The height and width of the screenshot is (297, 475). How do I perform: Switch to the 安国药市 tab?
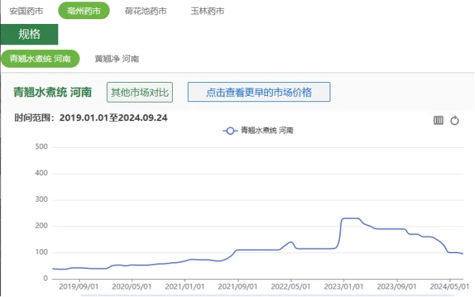pyautogui.click(x=26, y=11)
